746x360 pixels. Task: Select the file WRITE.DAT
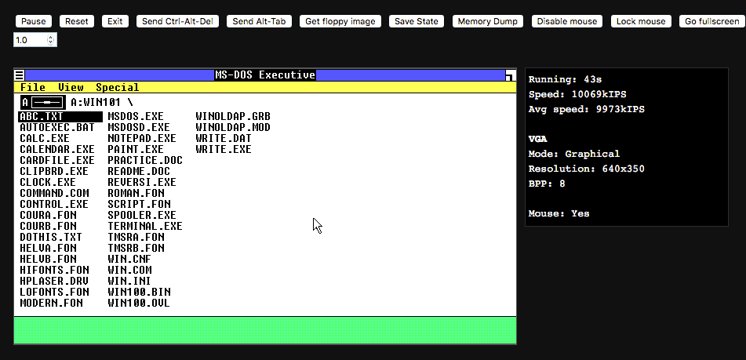pyautogui.click(x=223, y=138)
